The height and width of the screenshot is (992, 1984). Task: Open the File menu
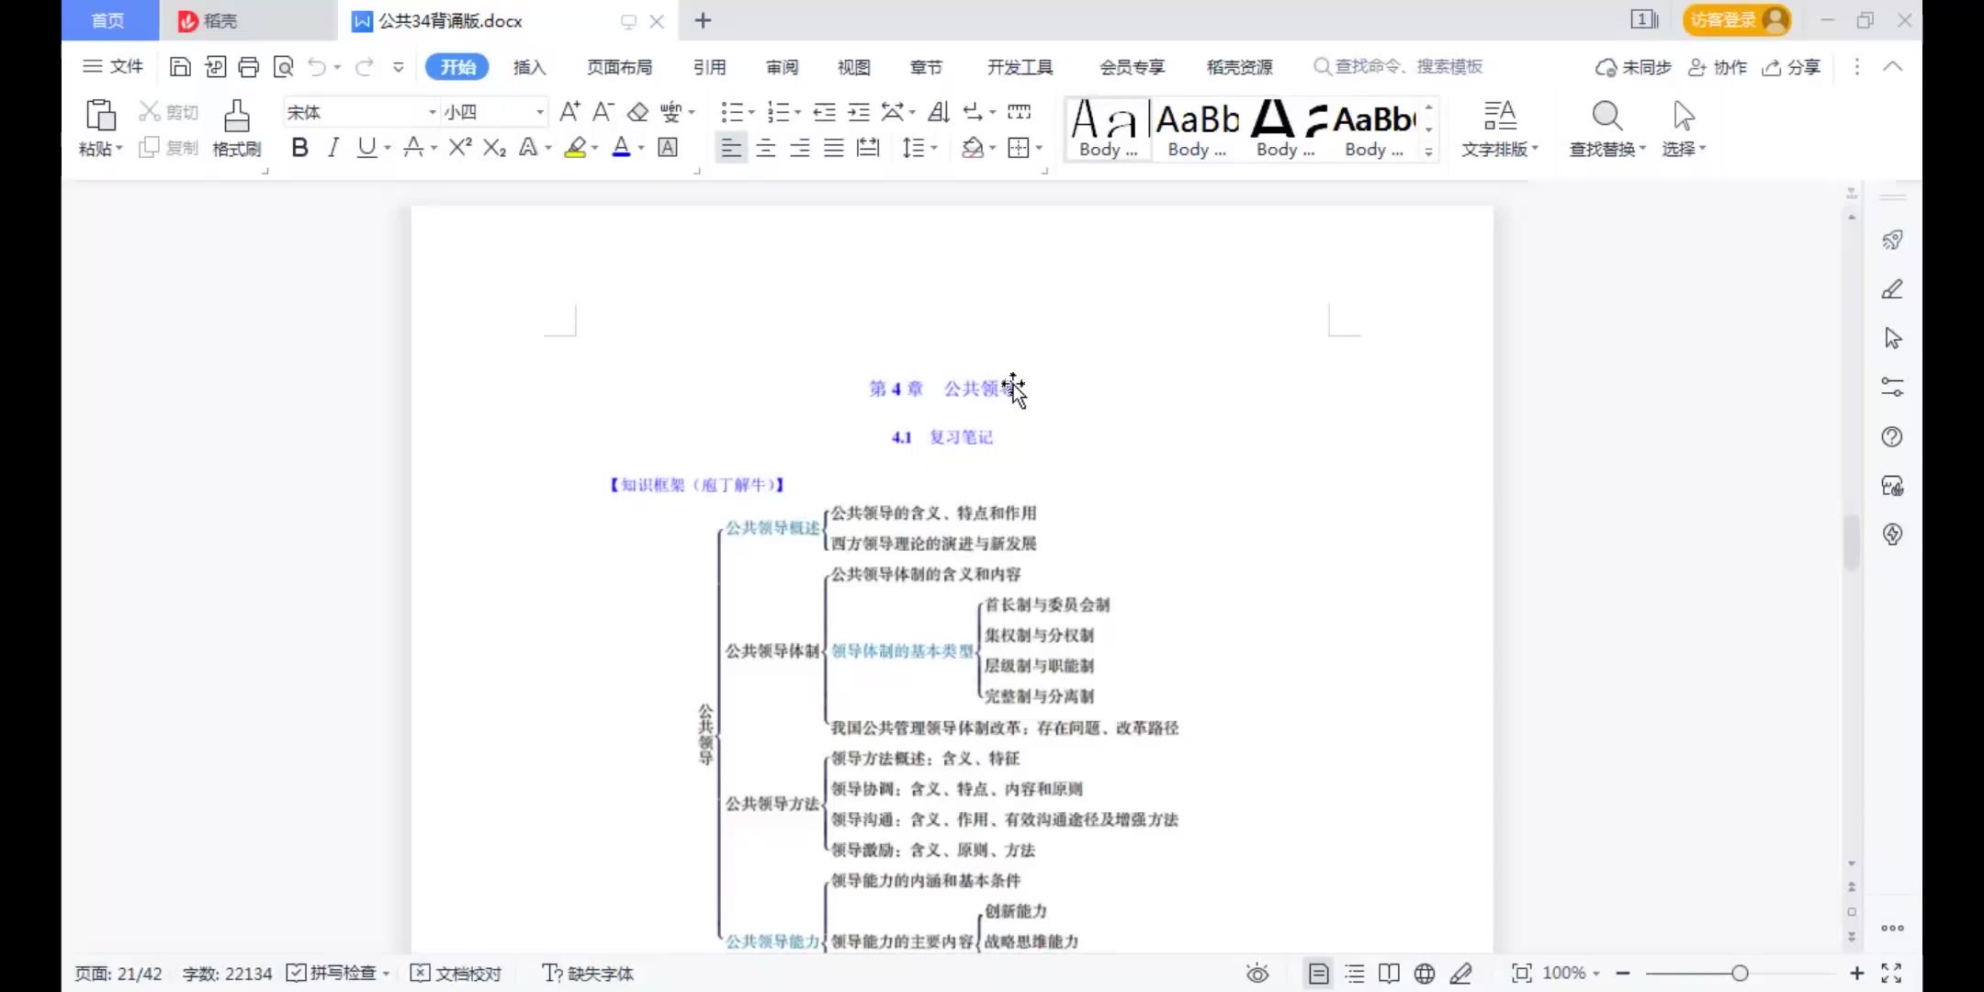click(x=113, y=66)
